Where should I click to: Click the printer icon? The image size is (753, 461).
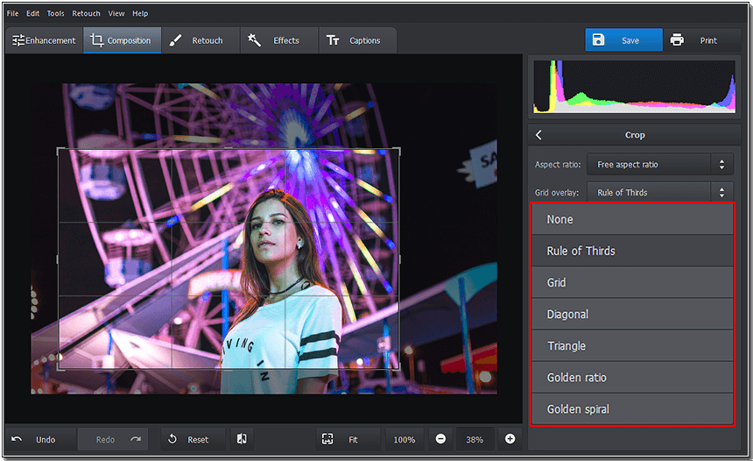point(677,40)
